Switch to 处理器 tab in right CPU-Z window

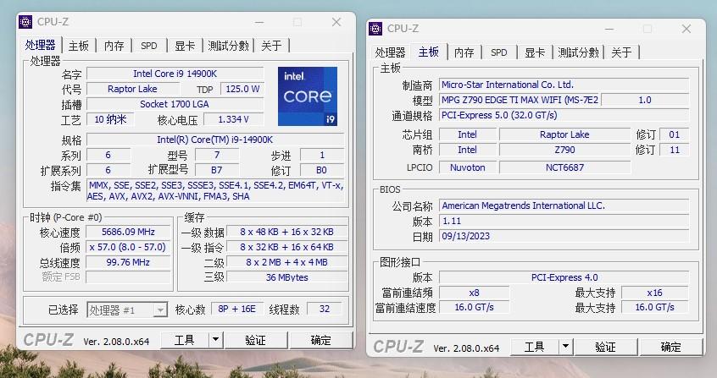click(x=390, y=52)
